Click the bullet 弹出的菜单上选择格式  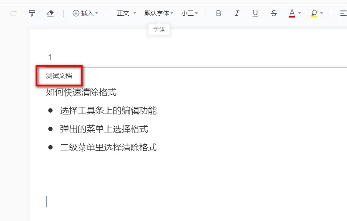click(x=104, y=129)
